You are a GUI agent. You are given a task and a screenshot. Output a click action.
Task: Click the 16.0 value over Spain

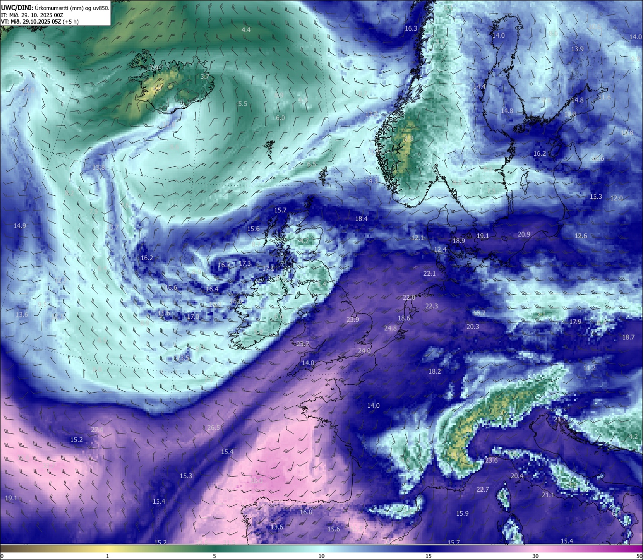point(306,512)
